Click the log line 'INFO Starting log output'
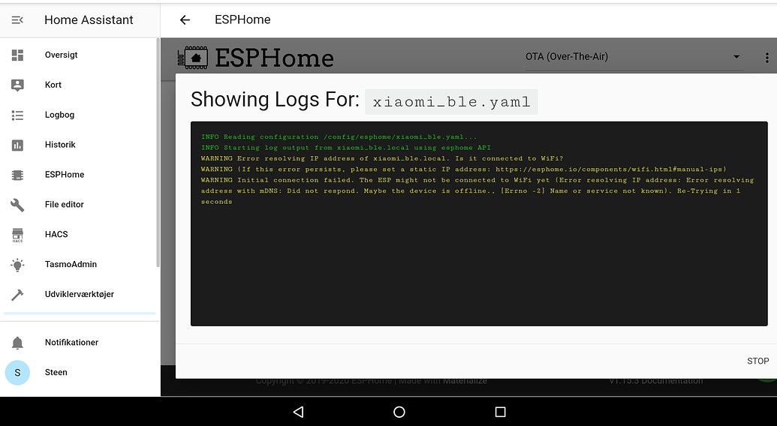This screenshot has width=777, height=426. pyautogui.click(x=346, y=148)
